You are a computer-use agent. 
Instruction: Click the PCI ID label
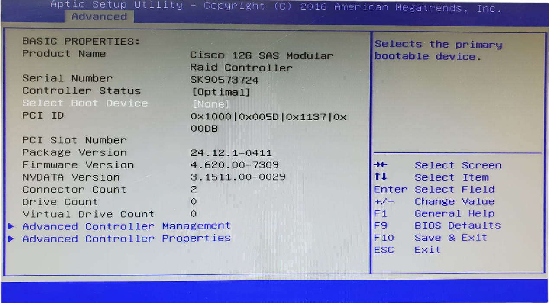[x=43, y=116]
